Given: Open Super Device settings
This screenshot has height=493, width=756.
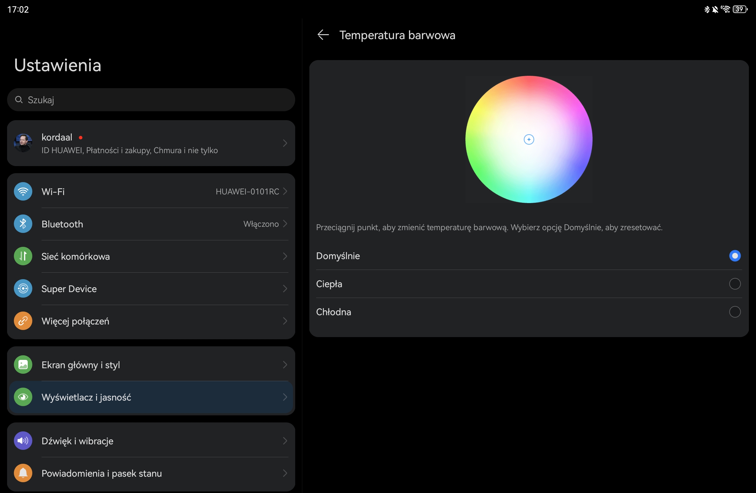Looking at the screenshot, I should pyautogui.click(x=151, y=288).
